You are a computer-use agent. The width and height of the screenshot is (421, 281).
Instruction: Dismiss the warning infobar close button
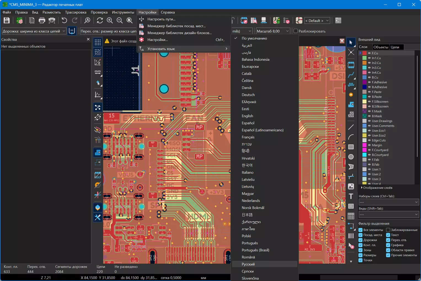[x=342, y=41]
